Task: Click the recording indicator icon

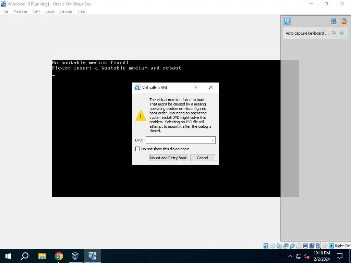Action: tap(312, 246)
